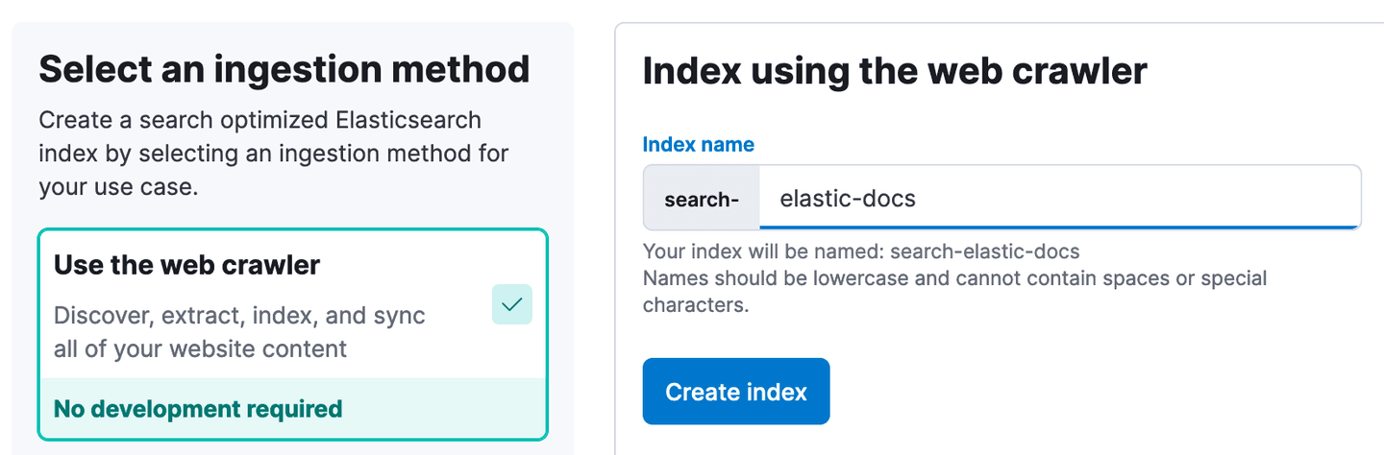1384x455 pixels.
Task: Click the "Select an ingestion method" heading
Action: [x=284, y=70]
